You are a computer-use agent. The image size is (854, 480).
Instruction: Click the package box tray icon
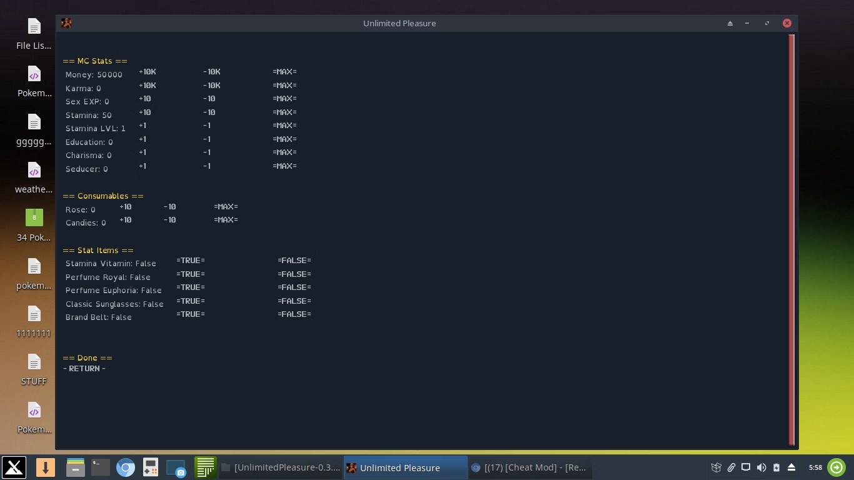[x=716, y=467]
